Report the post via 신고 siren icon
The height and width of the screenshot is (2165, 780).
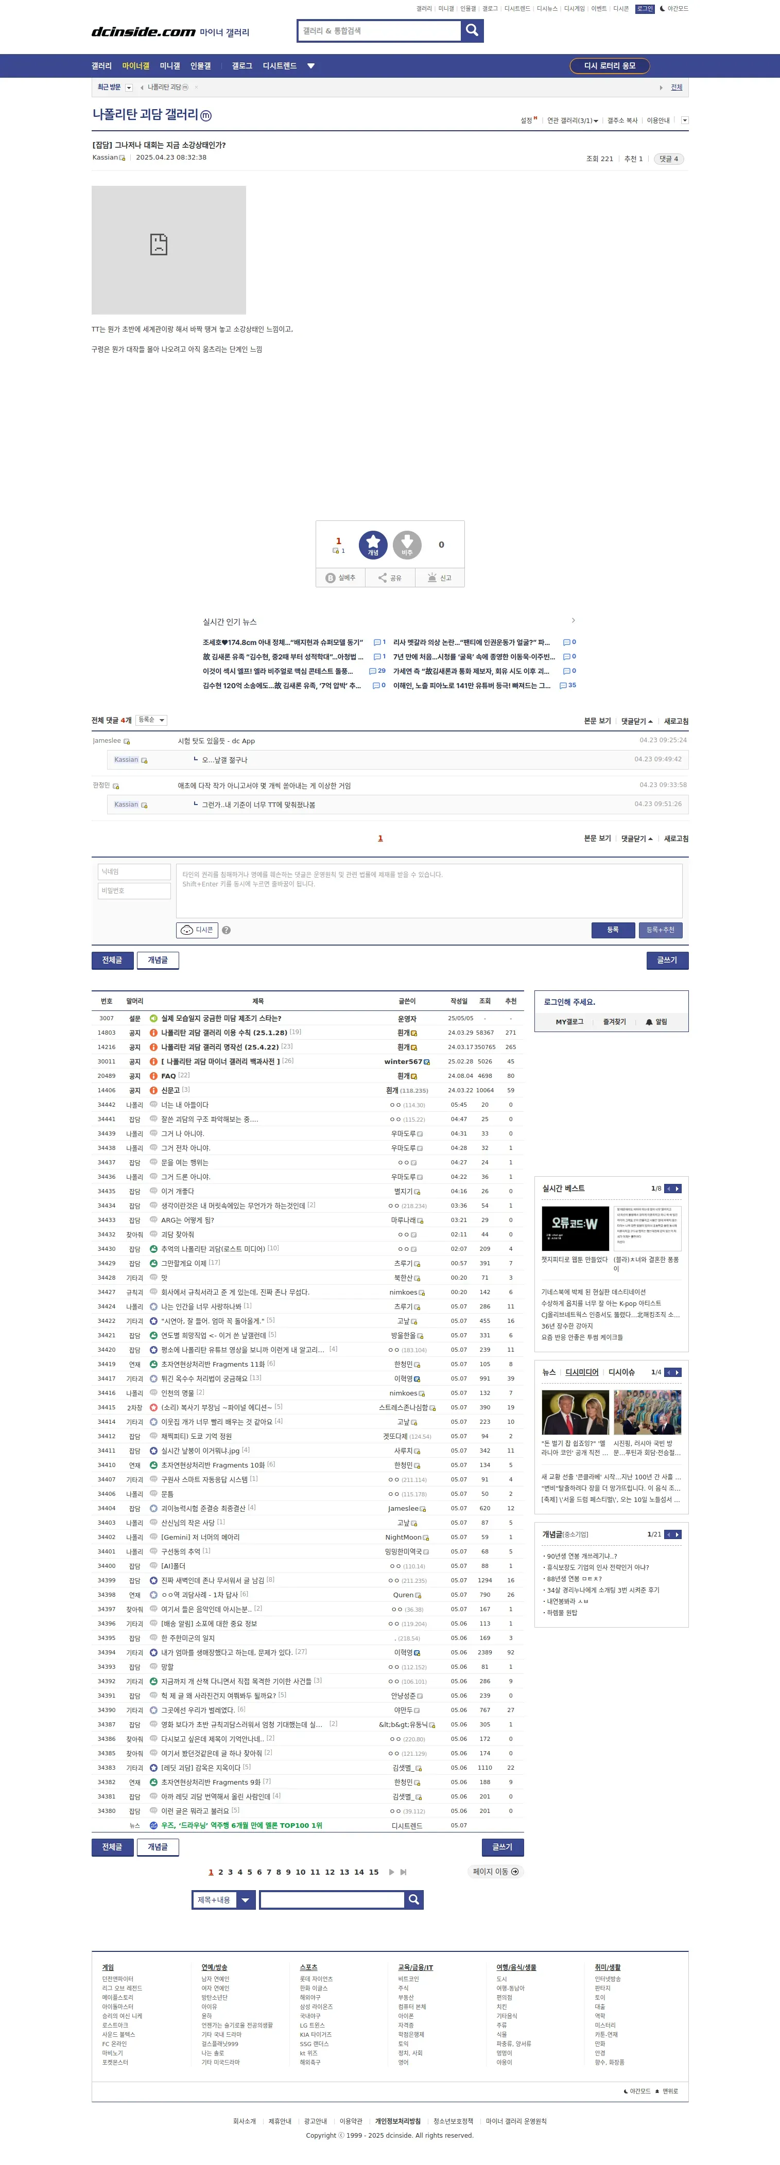tap(440, 578)
